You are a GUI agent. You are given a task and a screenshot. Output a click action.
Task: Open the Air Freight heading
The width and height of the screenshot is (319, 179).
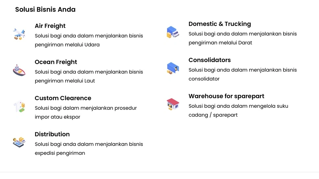pyautogui.click(x=50, y=26)
